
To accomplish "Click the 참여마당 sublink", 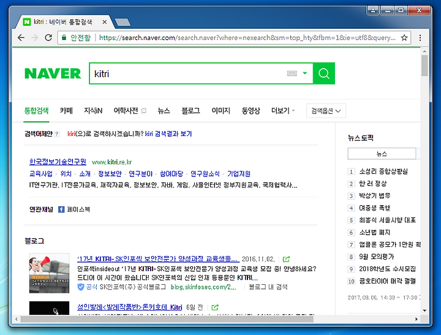I will (x=171, y=174).
